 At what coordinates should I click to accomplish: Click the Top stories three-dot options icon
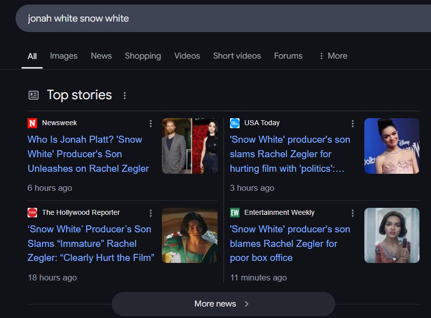coord(125,95)
